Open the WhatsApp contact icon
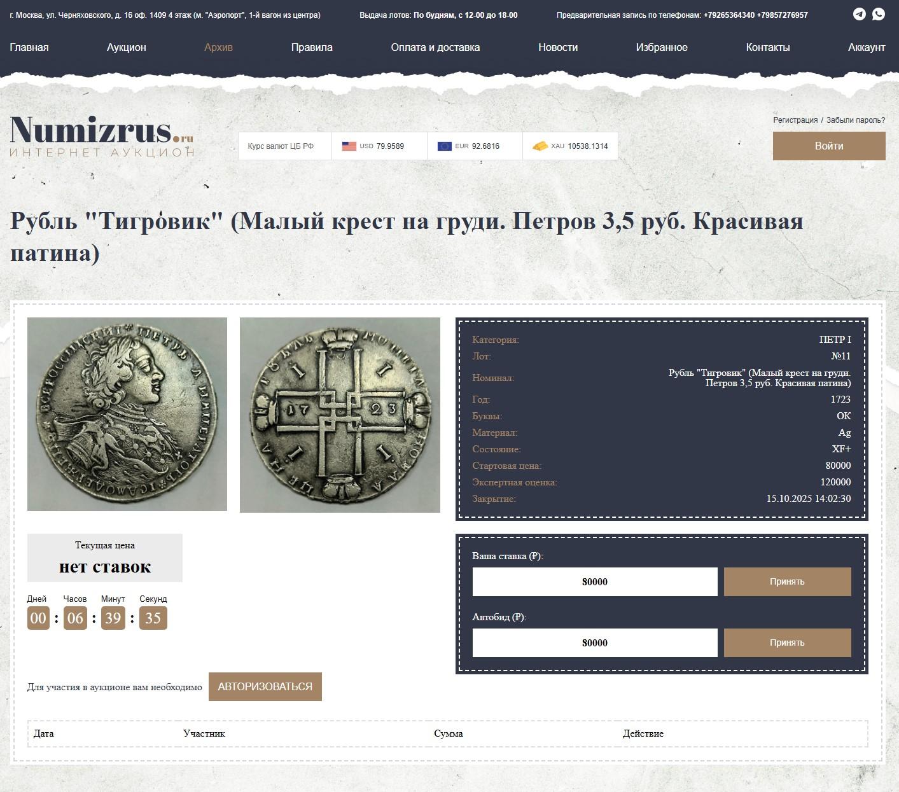The height and width of the screenshot is (792, 899). 879,14
